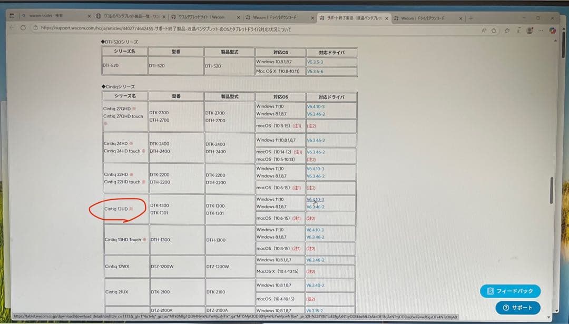Viewport: 569px width, 324px height.
Task: Click V6.3.40-2 driver link for Cintiq 12WX
Action: (316, 260)
